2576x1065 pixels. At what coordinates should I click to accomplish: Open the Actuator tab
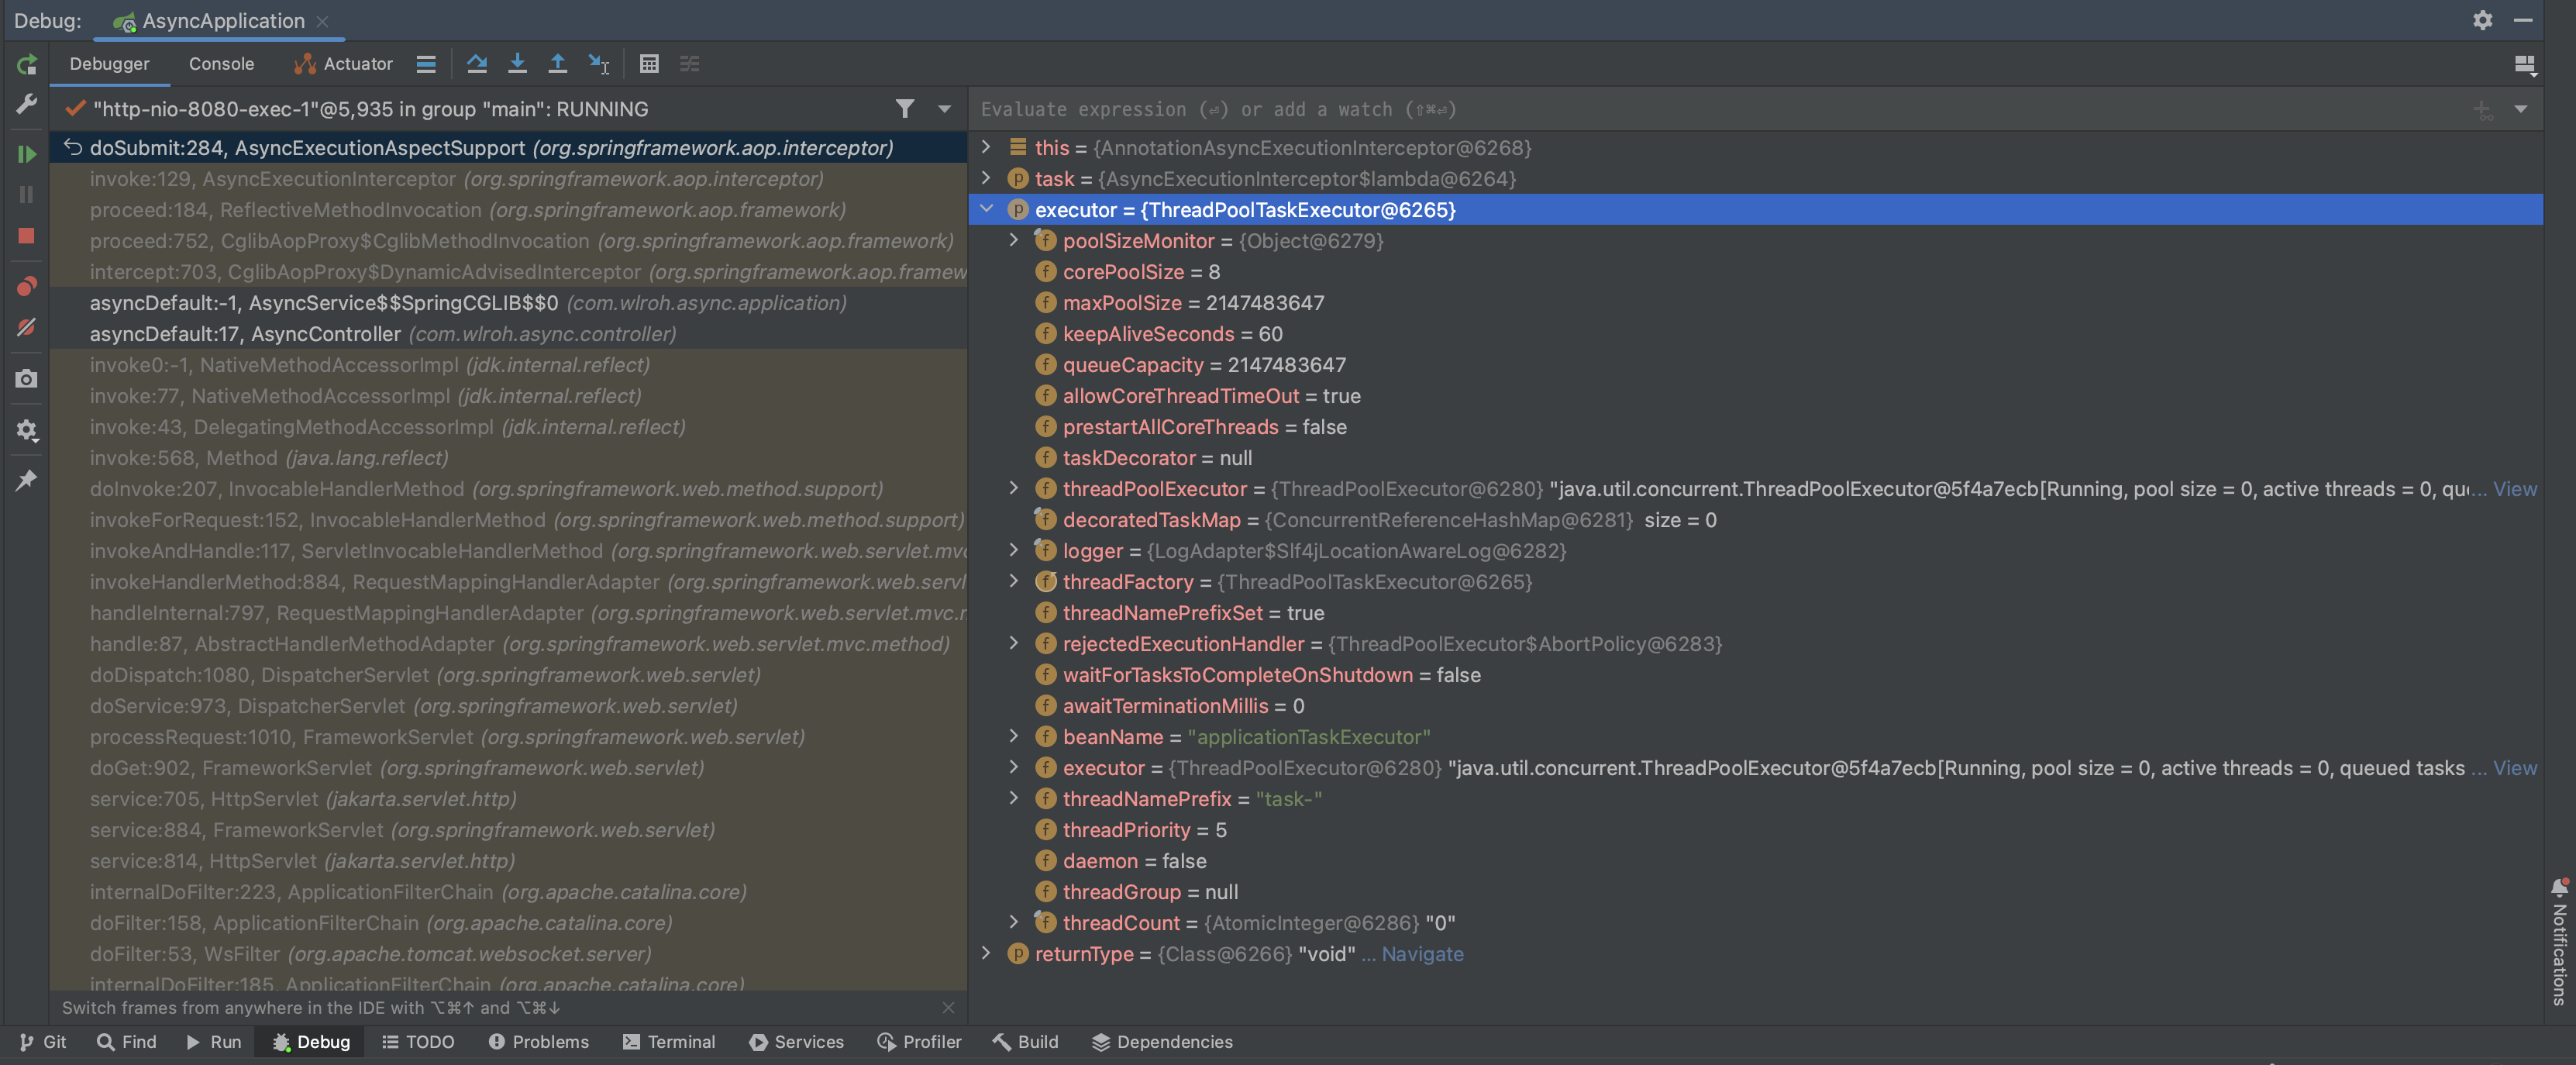coord(343,64)
